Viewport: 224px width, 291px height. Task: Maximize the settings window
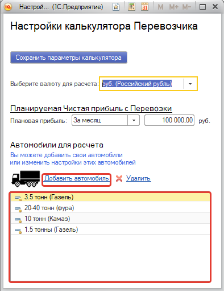tap(202, 7)
